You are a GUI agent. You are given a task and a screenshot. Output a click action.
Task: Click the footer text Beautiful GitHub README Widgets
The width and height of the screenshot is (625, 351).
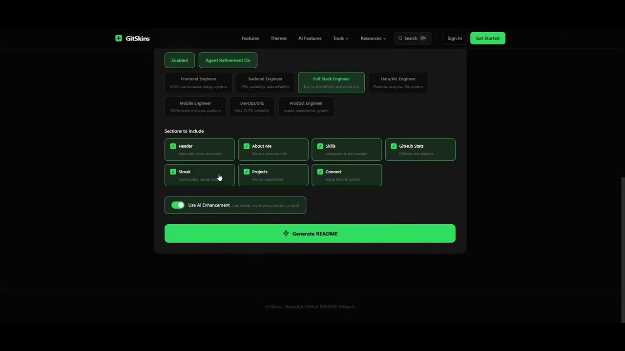pyautogui.click(x=320, y=307)
